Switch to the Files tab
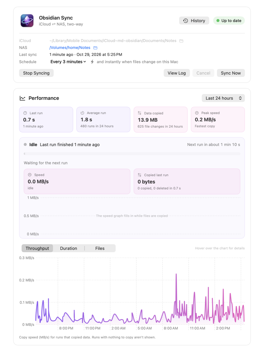The height and width of the screenshot is (352, 264). coord(100,248)
